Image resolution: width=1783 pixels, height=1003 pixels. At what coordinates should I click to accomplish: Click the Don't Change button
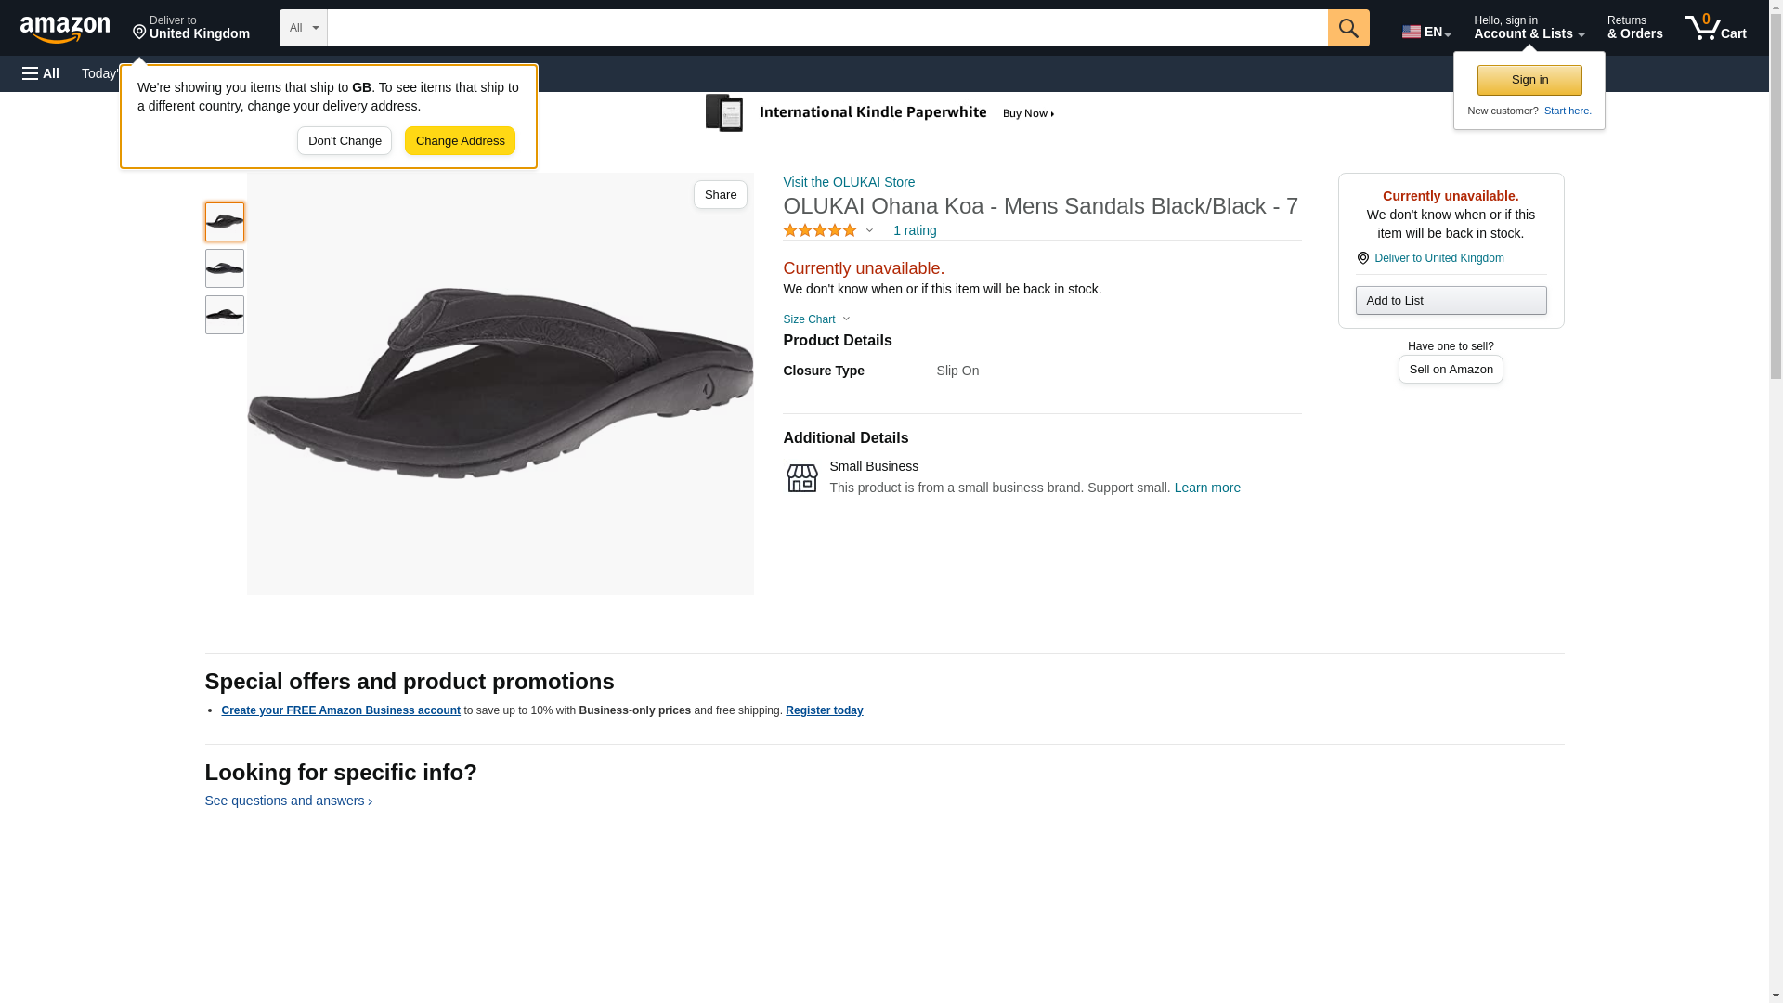point(345,141)
